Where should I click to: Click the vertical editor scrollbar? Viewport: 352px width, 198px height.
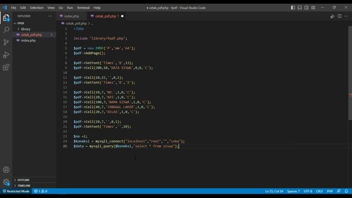click(350, 73)
